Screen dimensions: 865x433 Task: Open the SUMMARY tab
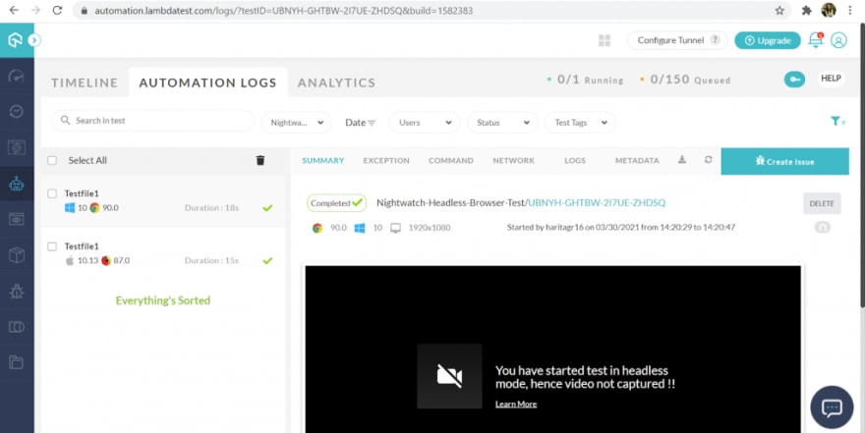tap(323, 160)
